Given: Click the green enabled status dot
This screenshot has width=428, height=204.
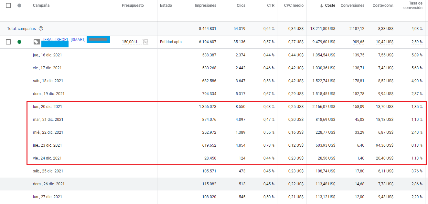Looking at the screenshot, I should point(19,42).
